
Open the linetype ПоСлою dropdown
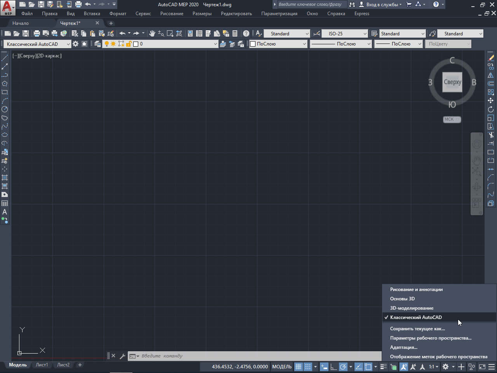click(x=341, y=44)
